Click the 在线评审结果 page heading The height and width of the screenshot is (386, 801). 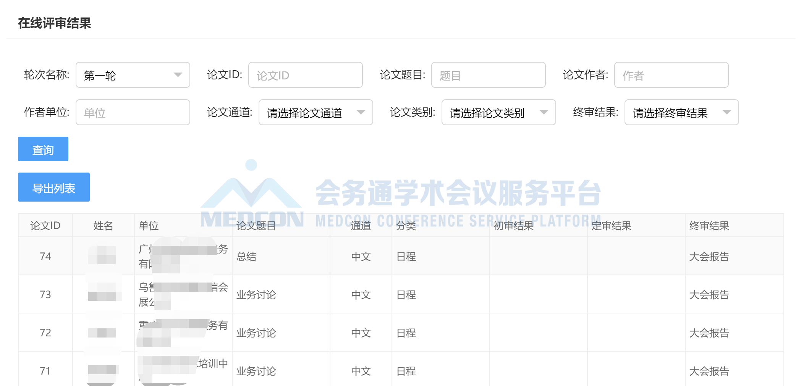55,23
